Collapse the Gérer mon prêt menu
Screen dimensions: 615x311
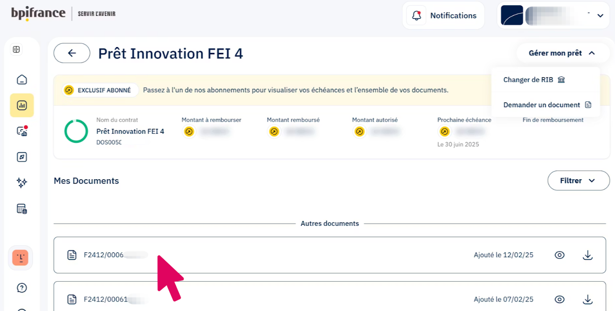tap(562, 53)
